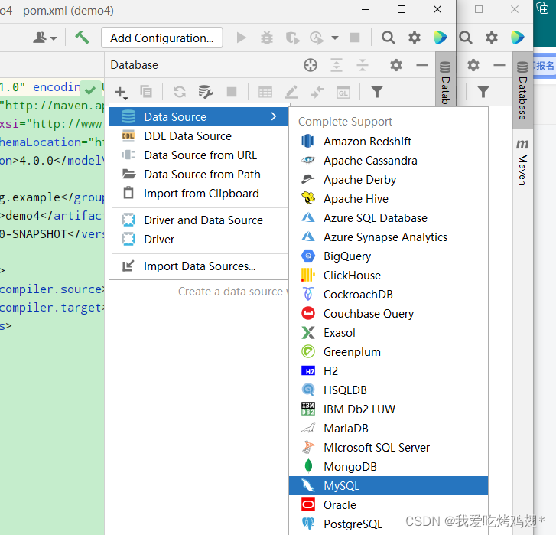
Task: Open the Add Configuration selector
Action: pos(162,38)
